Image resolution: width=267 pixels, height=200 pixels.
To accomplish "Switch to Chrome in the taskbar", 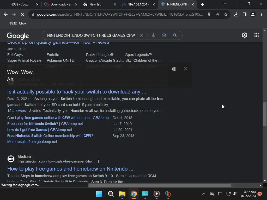I will click(x=134, y=194).
